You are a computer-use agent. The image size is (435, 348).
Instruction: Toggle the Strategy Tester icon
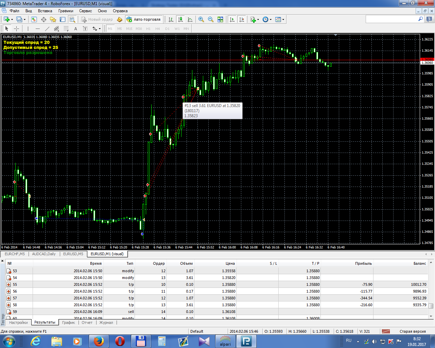[x=72, y=19]
